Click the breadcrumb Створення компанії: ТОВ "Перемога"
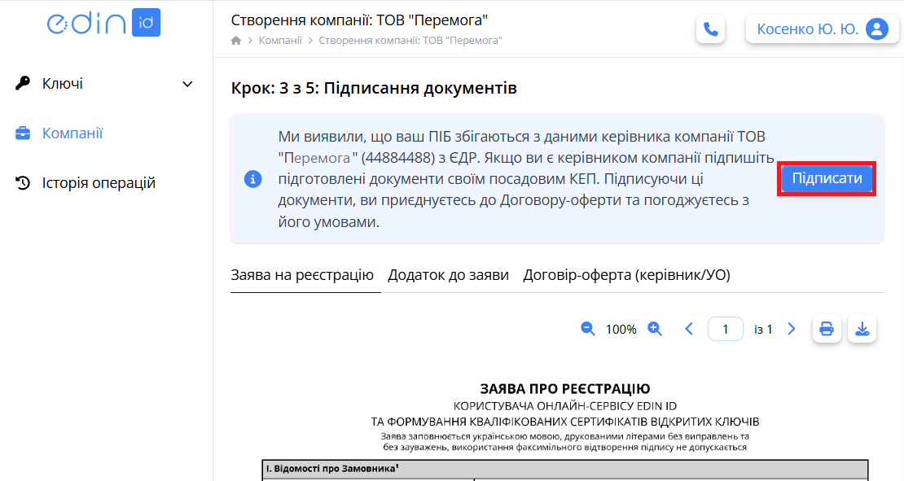The width and height of the screenshot is (904, 481). tap(410, 41)
